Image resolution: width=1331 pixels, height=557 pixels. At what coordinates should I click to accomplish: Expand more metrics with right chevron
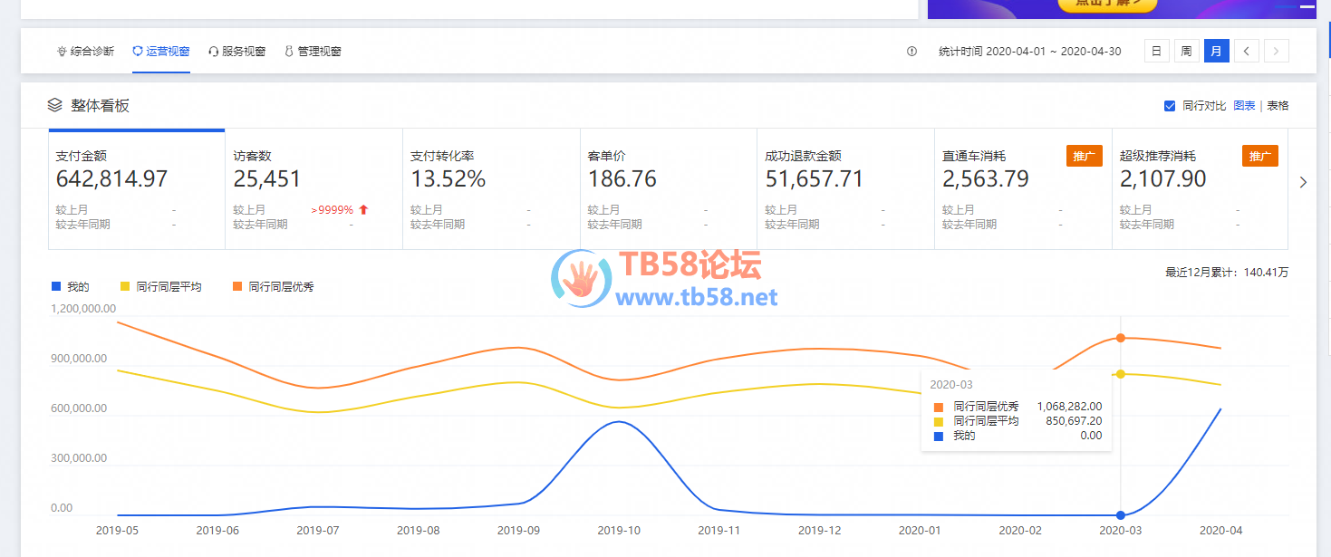1303,182
